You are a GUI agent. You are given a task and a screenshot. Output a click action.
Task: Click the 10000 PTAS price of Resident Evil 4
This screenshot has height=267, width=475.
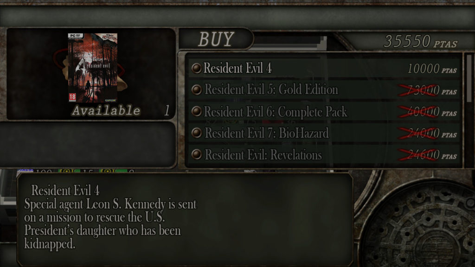tap(432, 69)
